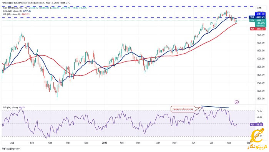Viewport: 269px width, 152px height.
Task: Click the Jul label on time axis
Action: 211,142
